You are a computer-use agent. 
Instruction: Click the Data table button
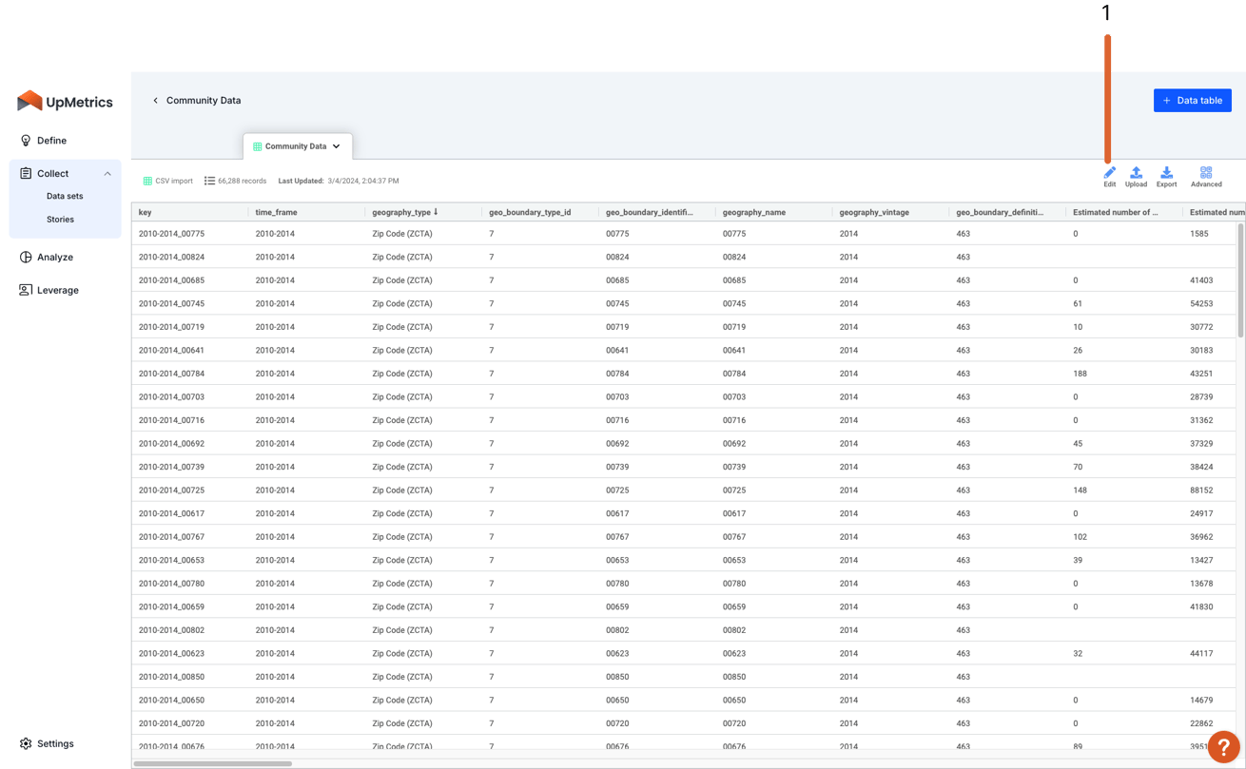[1192, 100]
